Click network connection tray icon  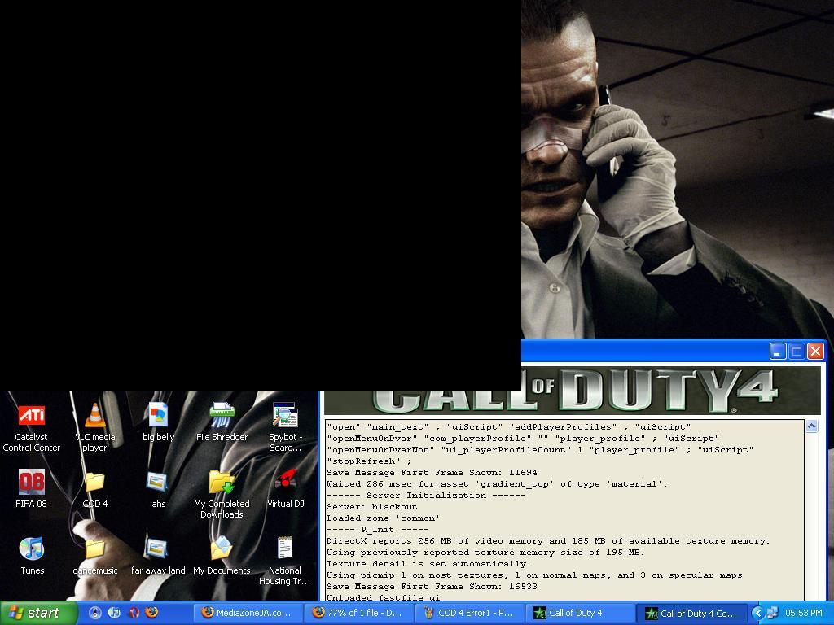[x=772, y=613]
